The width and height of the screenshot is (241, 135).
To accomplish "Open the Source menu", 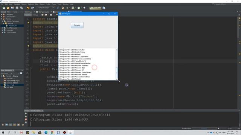I will (24, 4).
